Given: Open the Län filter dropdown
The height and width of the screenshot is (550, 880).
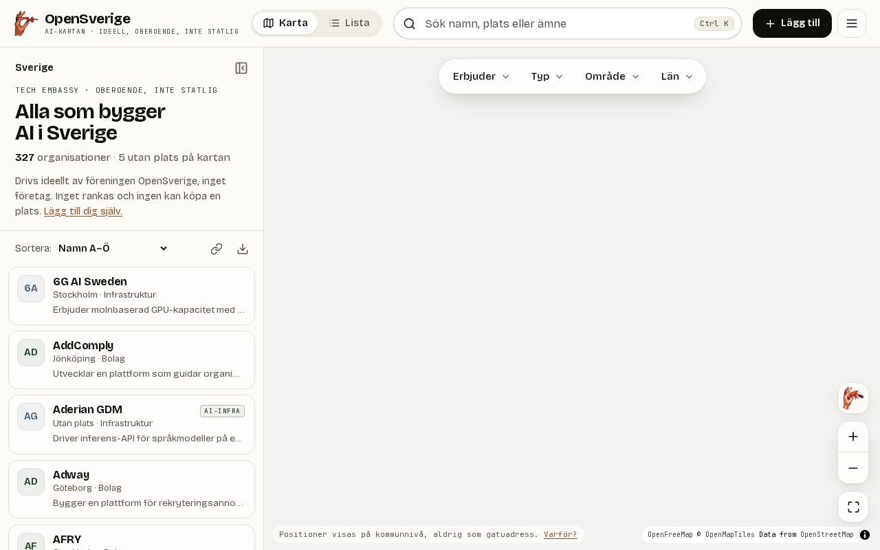Looking at the screenshot, I should pyautogui.click(x=677, y=76).
